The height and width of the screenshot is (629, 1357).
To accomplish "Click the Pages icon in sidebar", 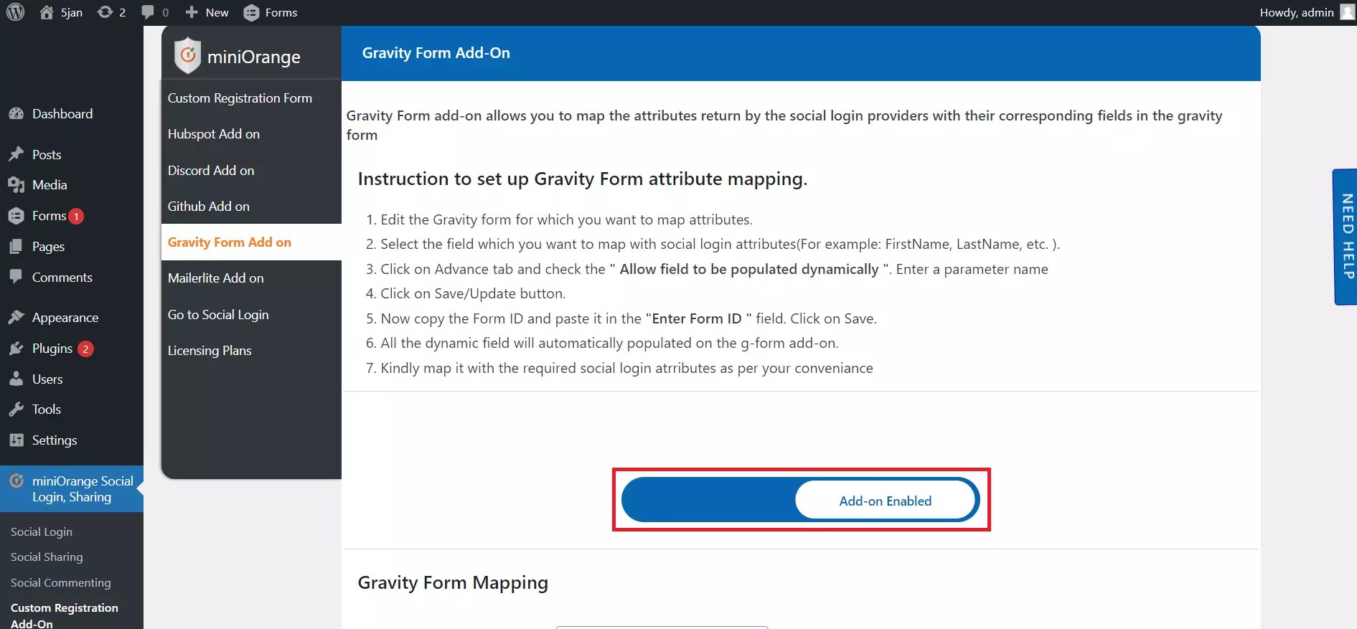I will pos(17,247).
